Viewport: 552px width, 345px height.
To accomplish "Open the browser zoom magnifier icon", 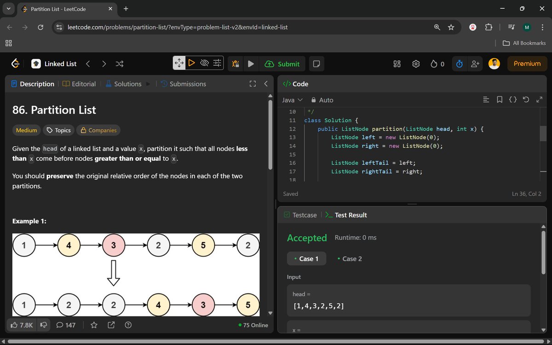I will coord(437,27).
